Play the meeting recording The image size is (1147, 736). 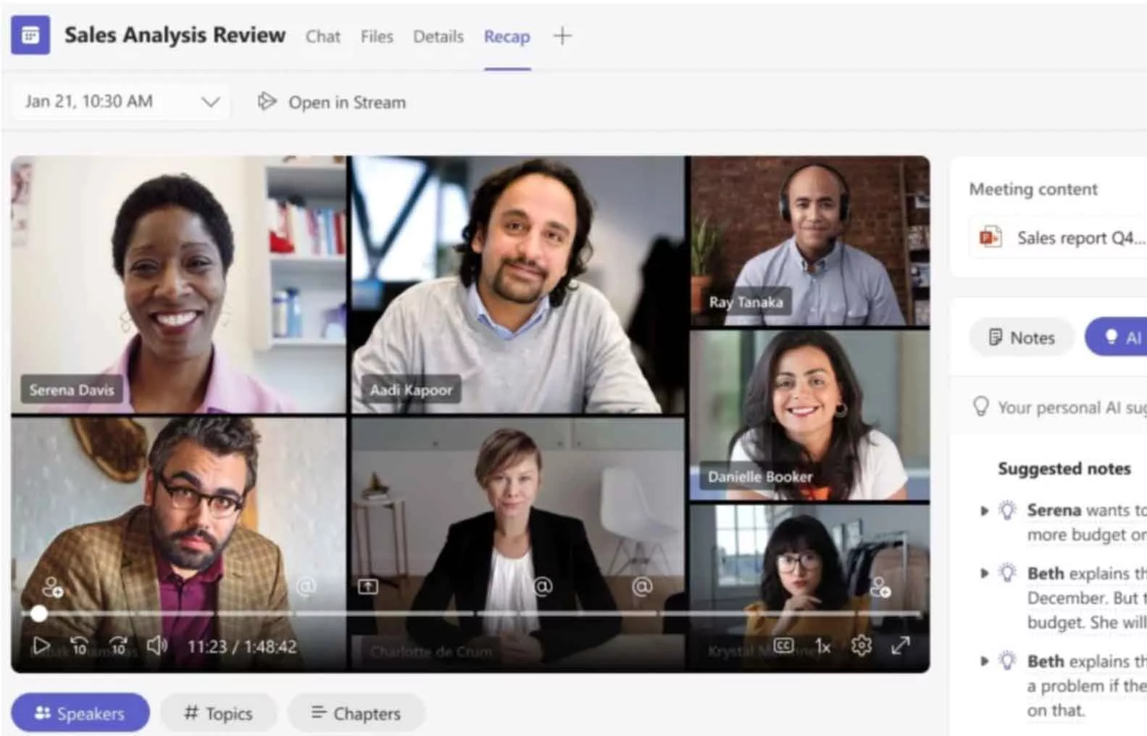coord(41,645)
